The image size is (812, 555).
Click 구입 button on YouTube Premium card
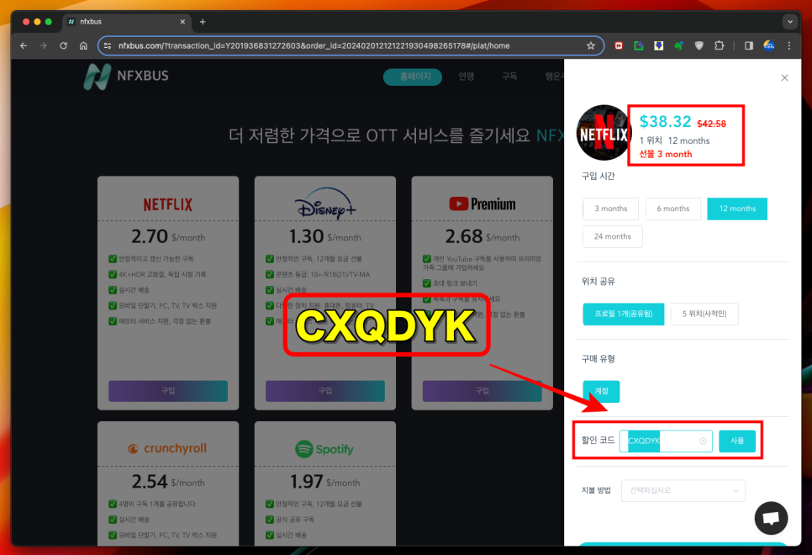pos(482,391)
